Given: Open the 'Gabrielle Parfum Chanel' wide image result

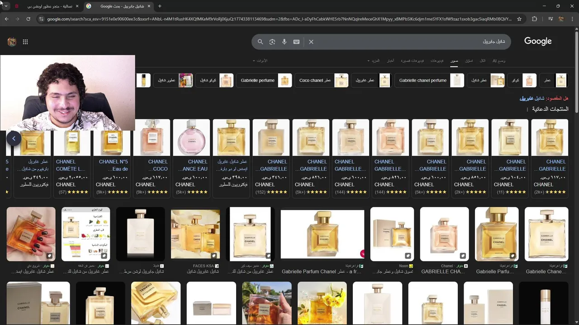Looking at the screenshot, I should pos(322,234).
